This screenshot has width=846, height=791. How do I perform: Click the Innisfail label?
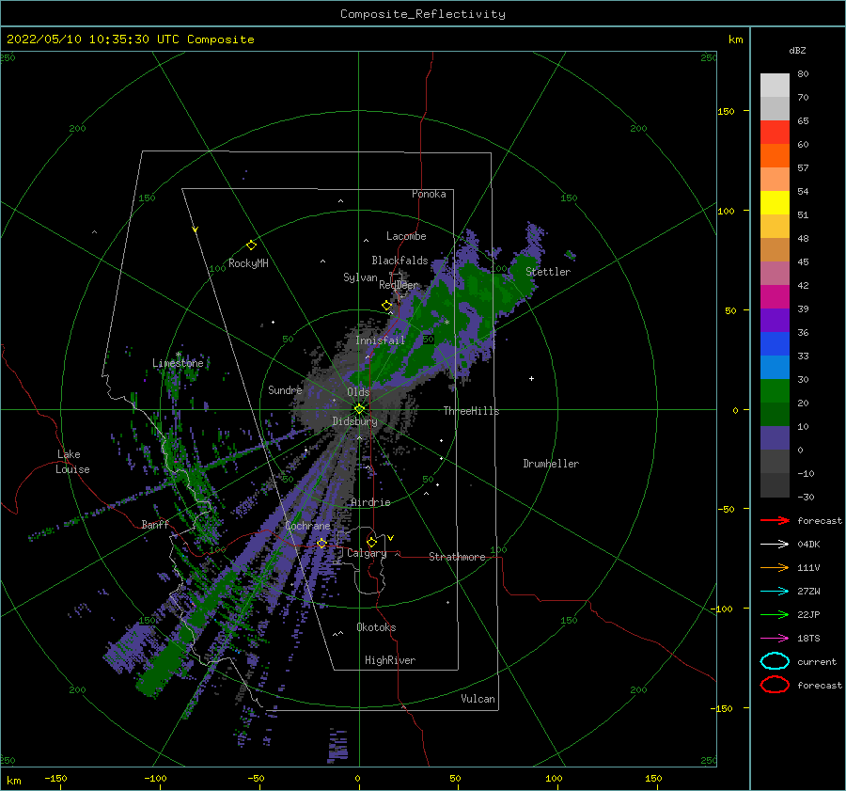point(380,340)
